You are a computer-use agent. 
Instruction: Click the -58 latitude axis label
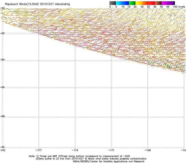click(2, 116)
